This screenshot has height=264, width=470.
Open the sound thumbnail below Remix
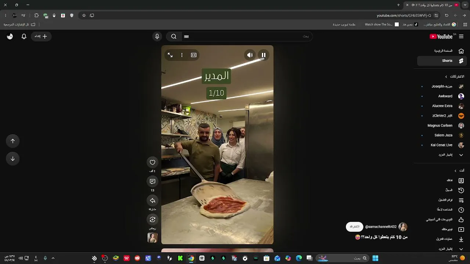(152, 238)
